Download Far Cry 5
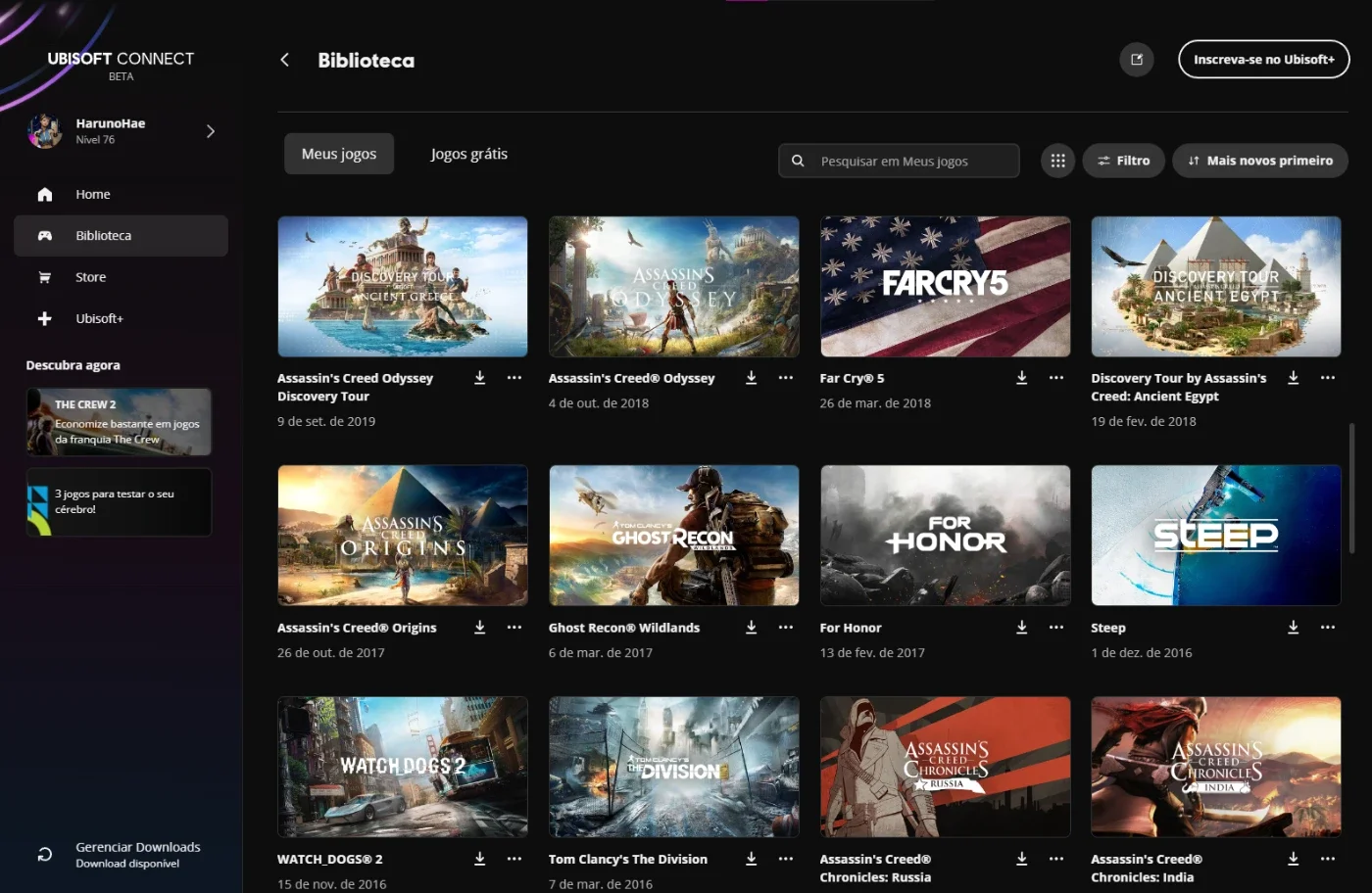Image resolution: width=1372 pixels, height=893 pixels. point(1022,378)
